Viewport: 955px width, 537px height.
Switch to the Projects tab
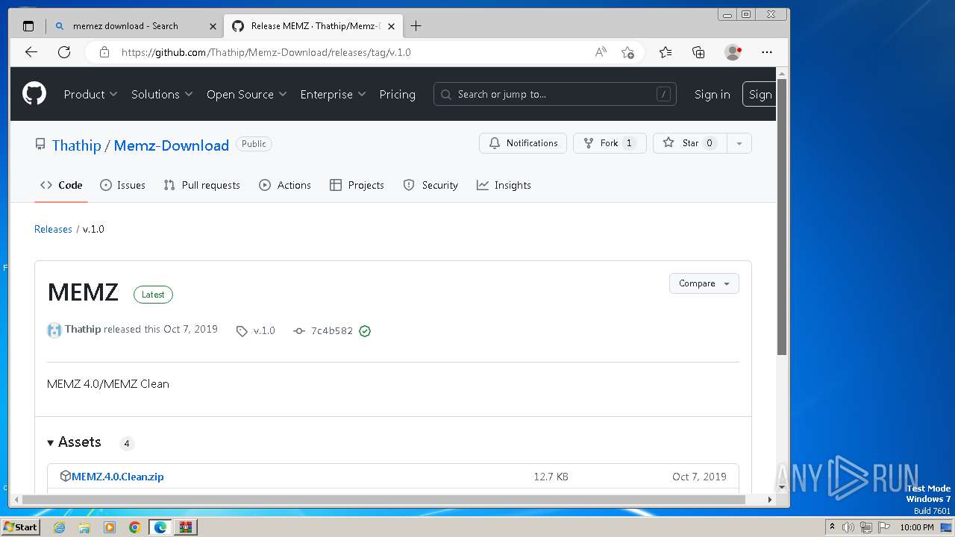357,185
